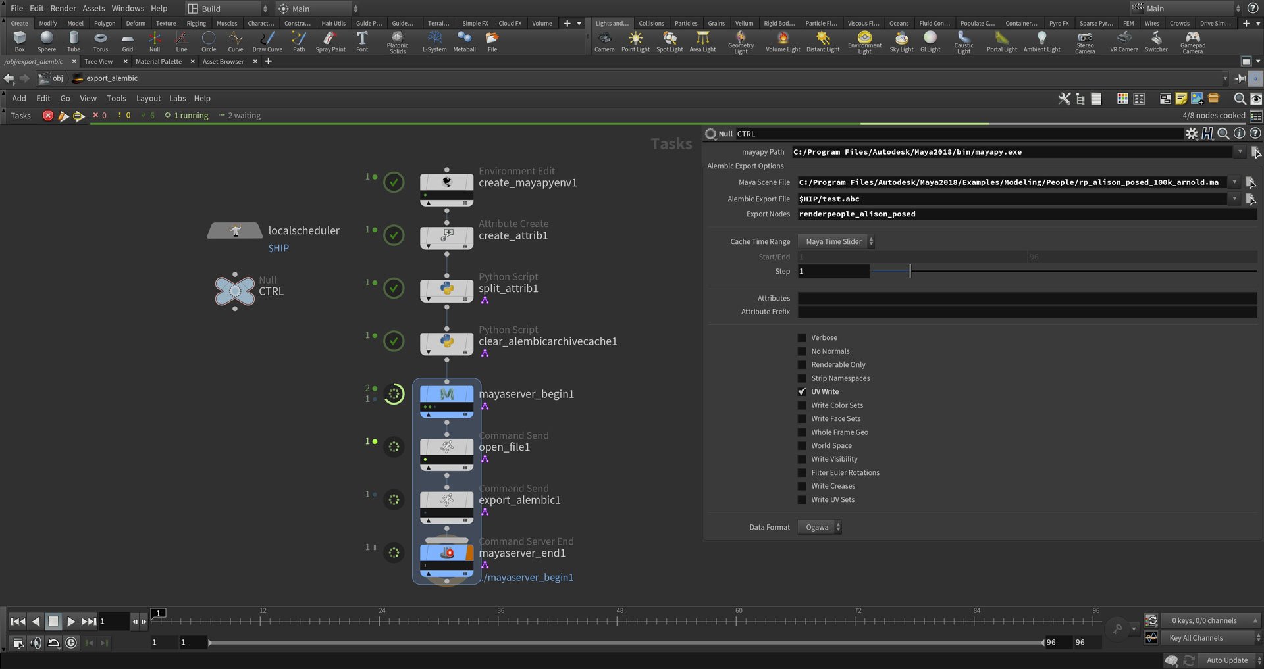This screenshot has height=669, width=1264.
Task: Add a Spot Light
Action: click(670, 41)
